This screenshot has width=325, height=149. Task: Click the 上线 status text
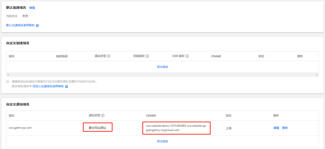pyautogui.click(x=229, y=128)
